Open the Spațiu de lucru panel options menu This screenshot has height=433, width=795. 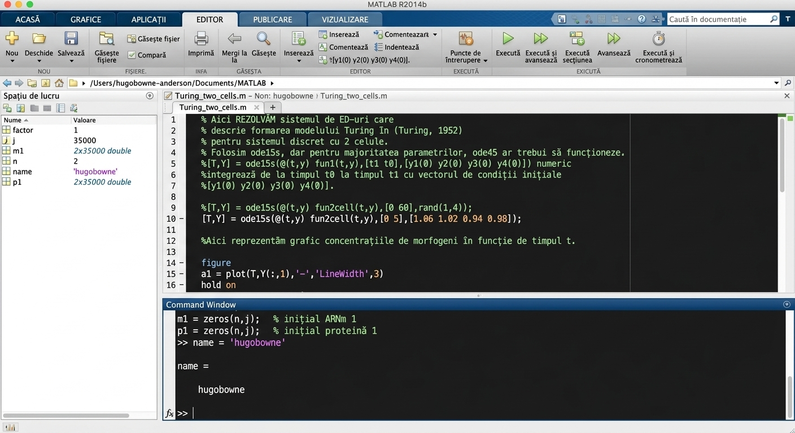point(150,96)
